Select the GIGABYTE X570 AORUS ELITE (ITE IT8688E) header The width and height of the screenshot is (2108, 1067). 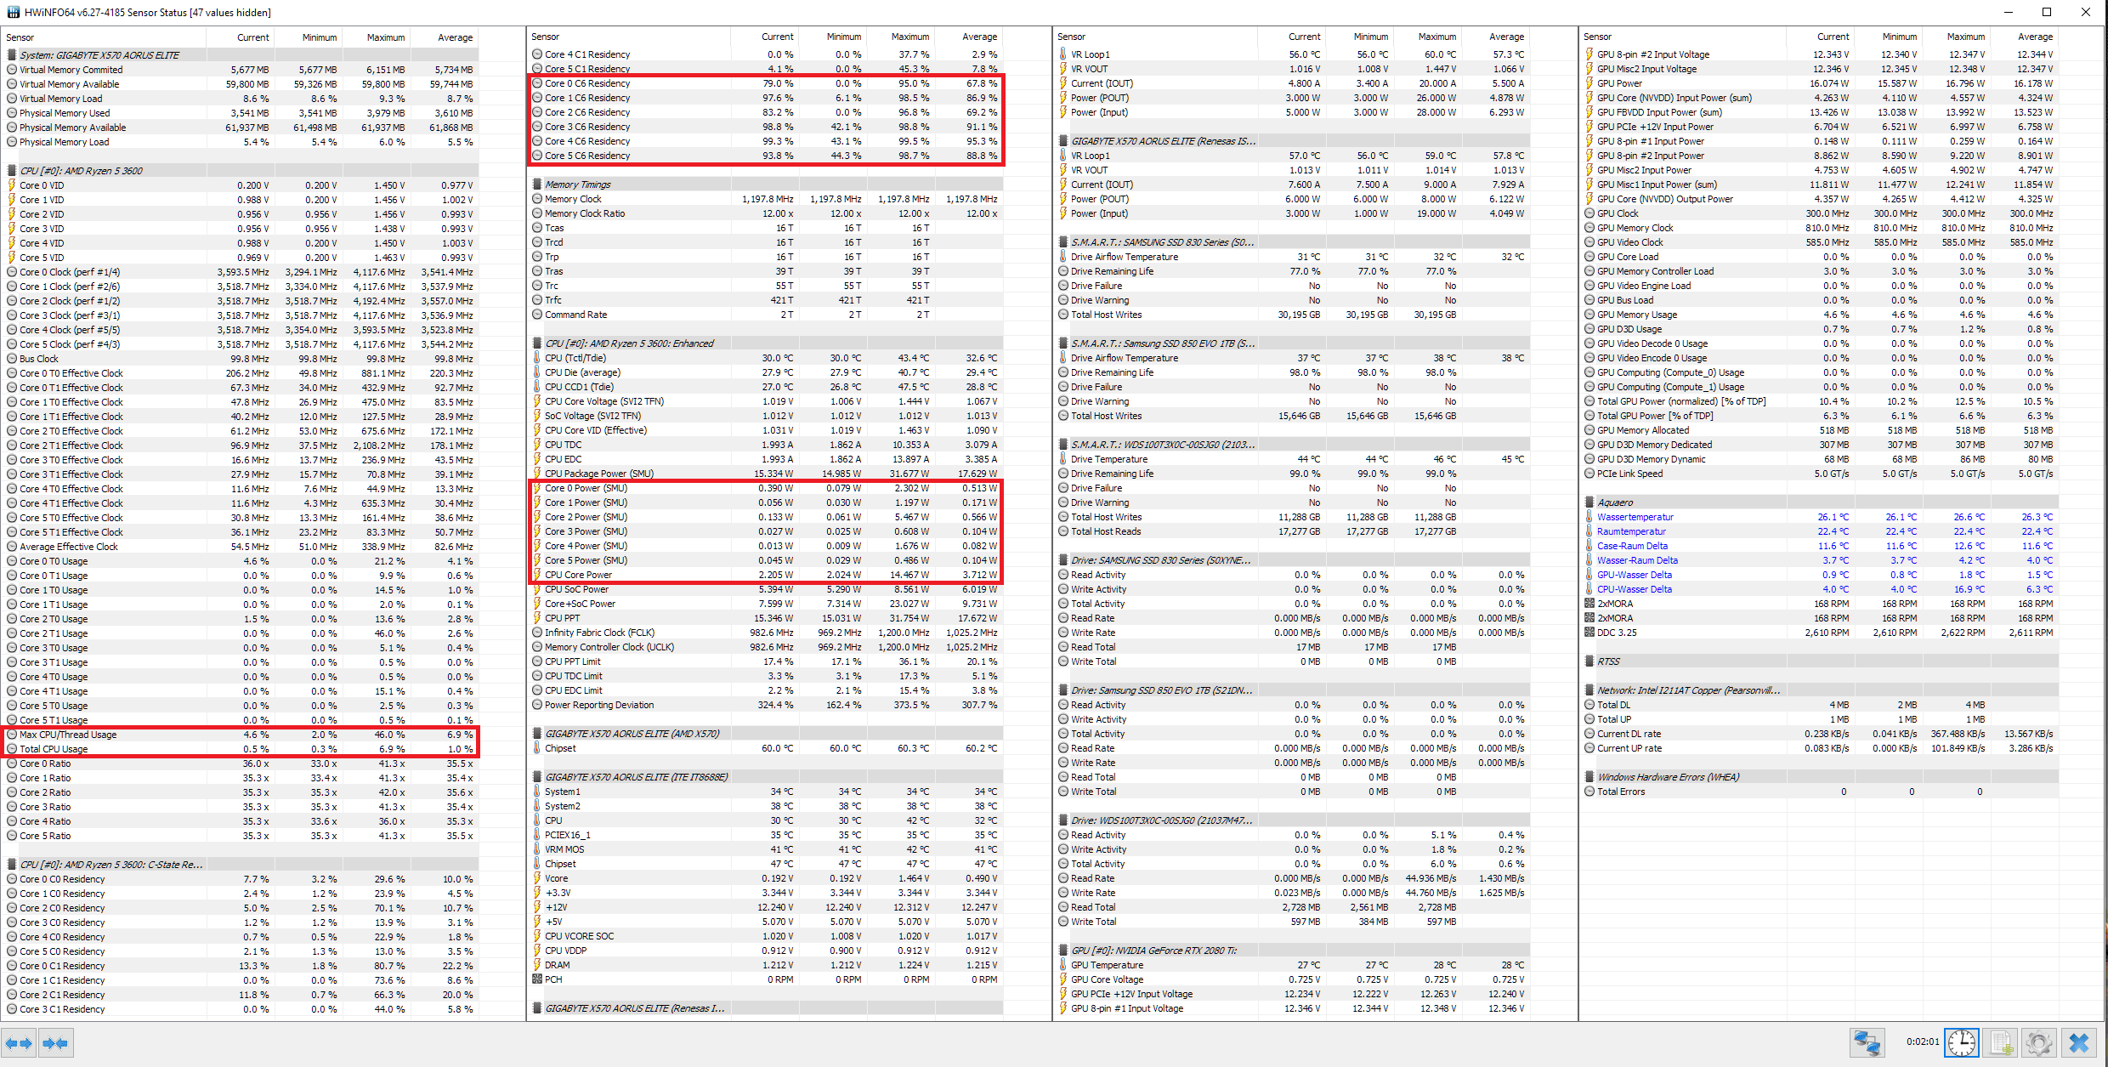tap(767, 777)
